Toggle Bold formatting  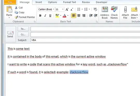click(40, 16)
